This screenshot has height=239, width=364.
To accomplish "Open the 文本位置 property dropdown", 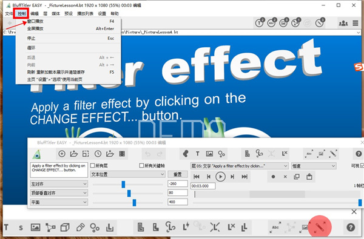I will click(x=127, y=174).
